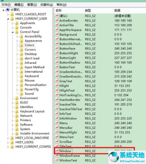This screenshot has width=146, height=164.
Task: Select the ButtonLight value name
Action: pyautogui.click(x=68, y=58)
